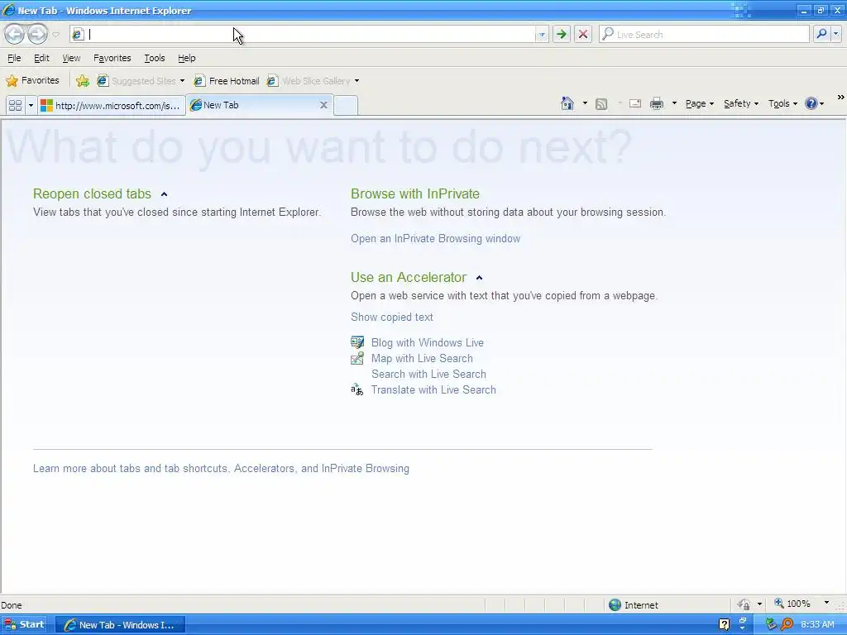Click the blank new tab button

point(346,105)
